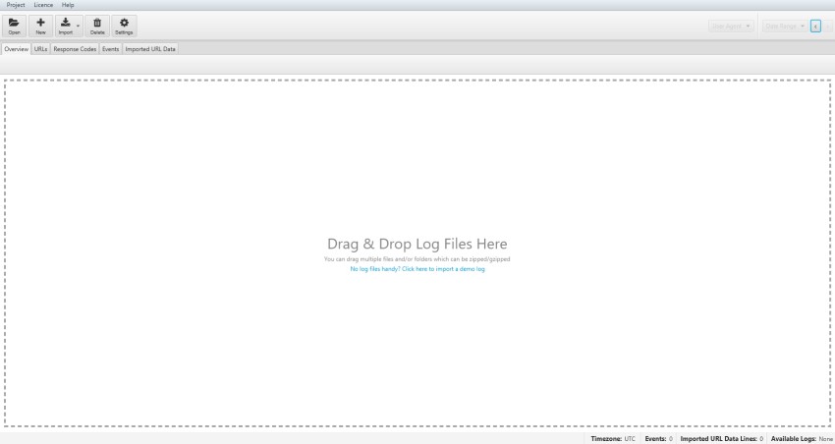835x444 pixels.
Task: Click the next date range arrow button
Action: (x=827, y=27)
